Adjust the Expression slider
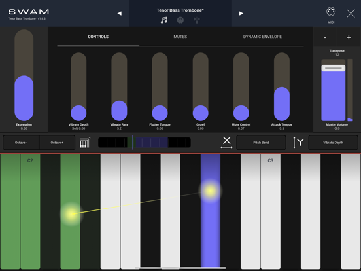 pos(24,75)
